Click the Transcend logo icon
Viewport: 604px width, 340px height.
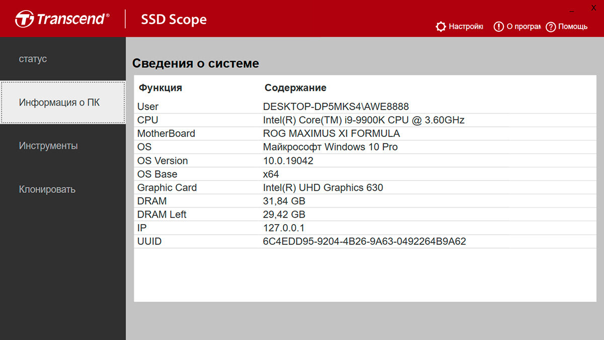(24, 20)
